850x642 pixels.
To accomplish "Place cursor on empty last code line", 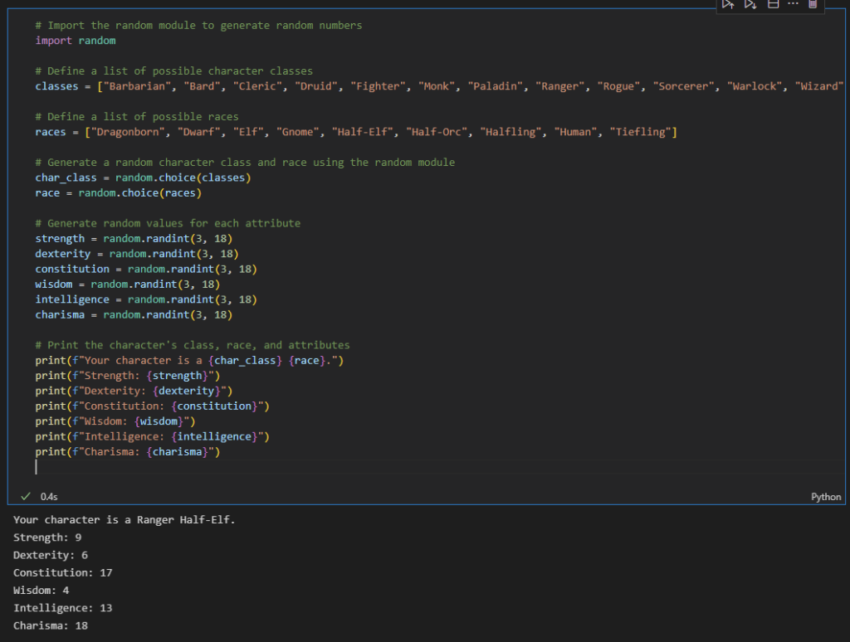I will click(439, 467).
